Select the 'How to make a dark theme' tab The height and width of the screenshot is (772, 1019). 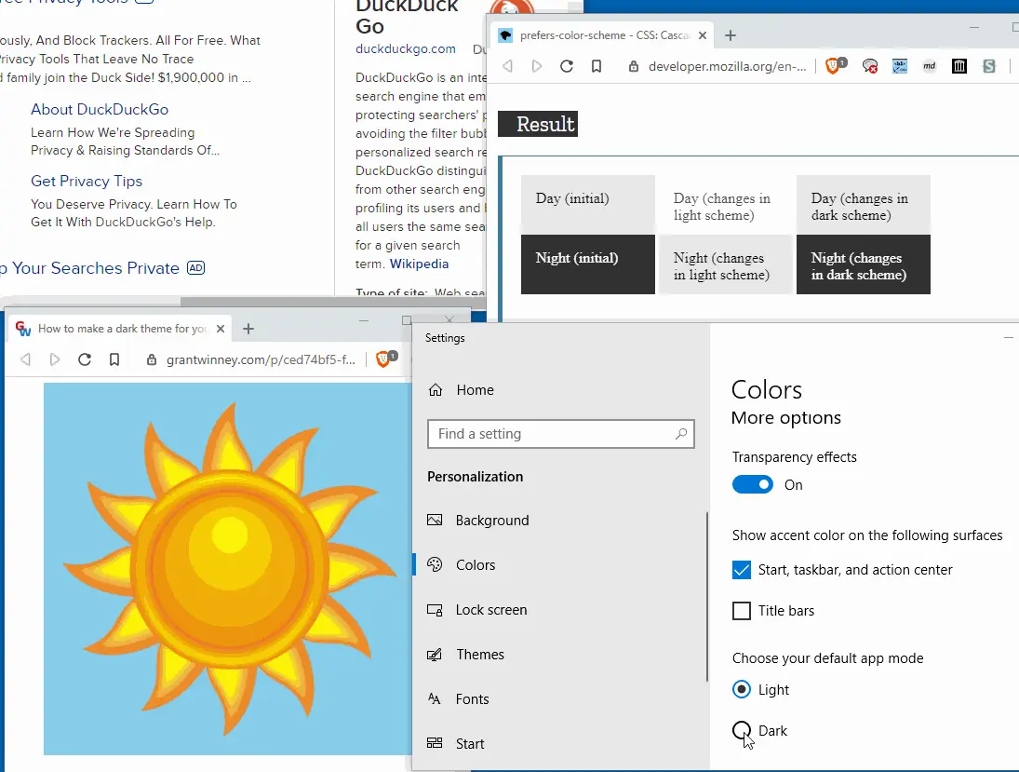(x=120, y=329)
